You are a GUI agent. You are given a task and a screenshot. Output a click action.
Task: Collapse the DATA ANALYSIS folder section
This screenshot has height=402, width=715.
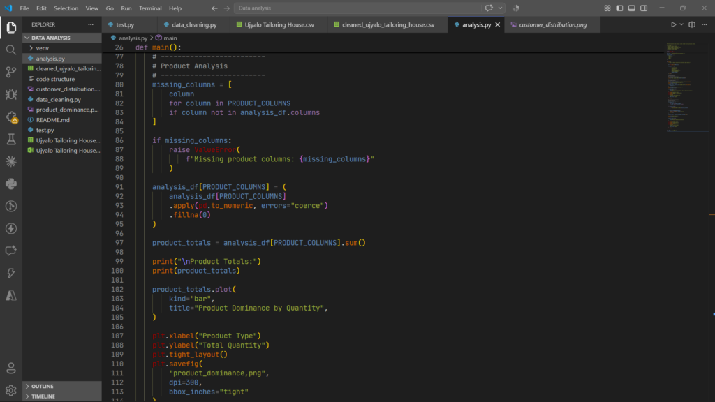click(x=62, y=38)
